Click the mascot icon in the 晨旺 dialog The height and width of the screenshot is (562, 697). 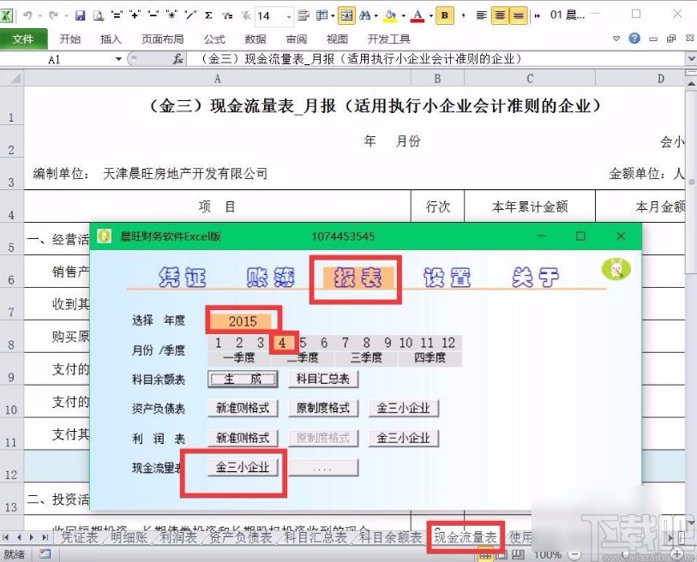(x=617, y=268)
